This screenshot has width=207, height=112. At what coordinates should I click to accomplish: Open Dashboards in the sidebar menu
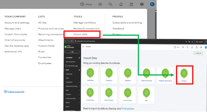coord(69,74)
